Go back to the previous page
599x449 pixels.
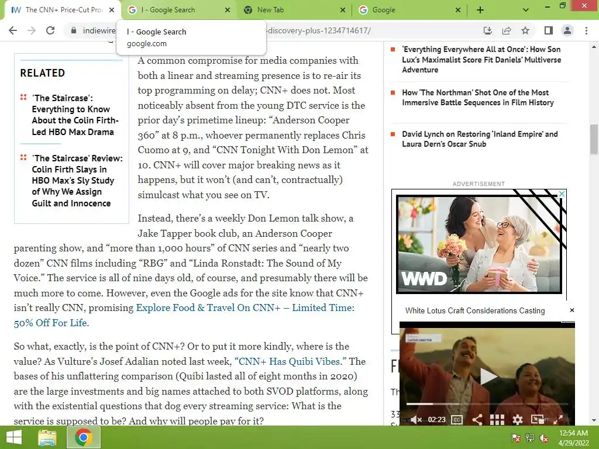tap(13, 30)
